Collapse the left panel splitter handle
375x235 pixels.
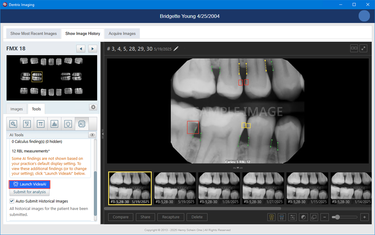tap(102, 134)
